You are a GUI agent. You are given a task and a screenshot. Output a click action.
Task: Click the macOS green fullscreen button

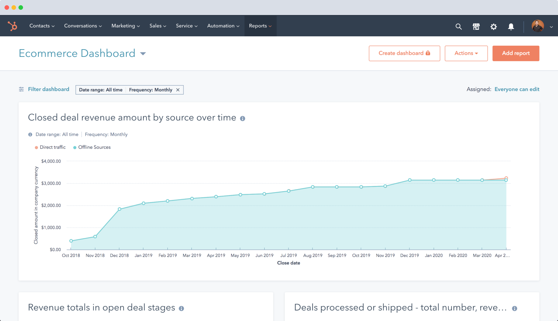(21, 7)
